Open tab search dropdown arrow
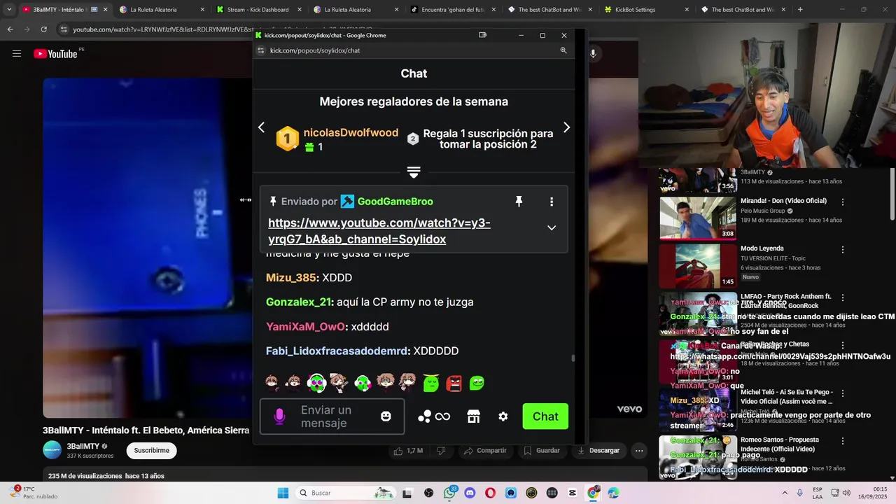The height and width of the screenshot is (504, 896). click(x=9, y=10)
